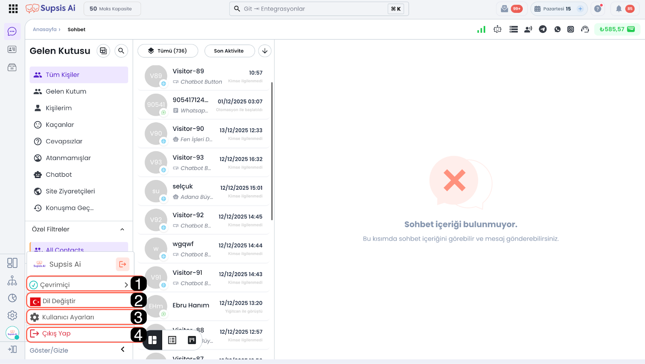This screenshot has width=645, height=364.
Task: Click the search icon beside Gelen Kutusu
Action: pyautogui.click(x=121, y=51)
